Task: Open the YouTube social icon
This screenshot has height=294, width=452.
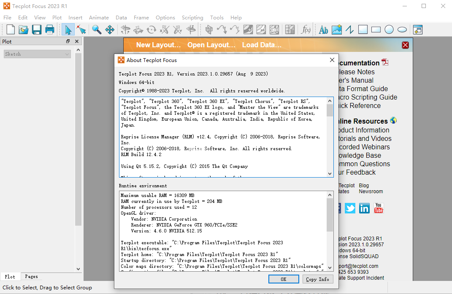Action: click(379, 208)
